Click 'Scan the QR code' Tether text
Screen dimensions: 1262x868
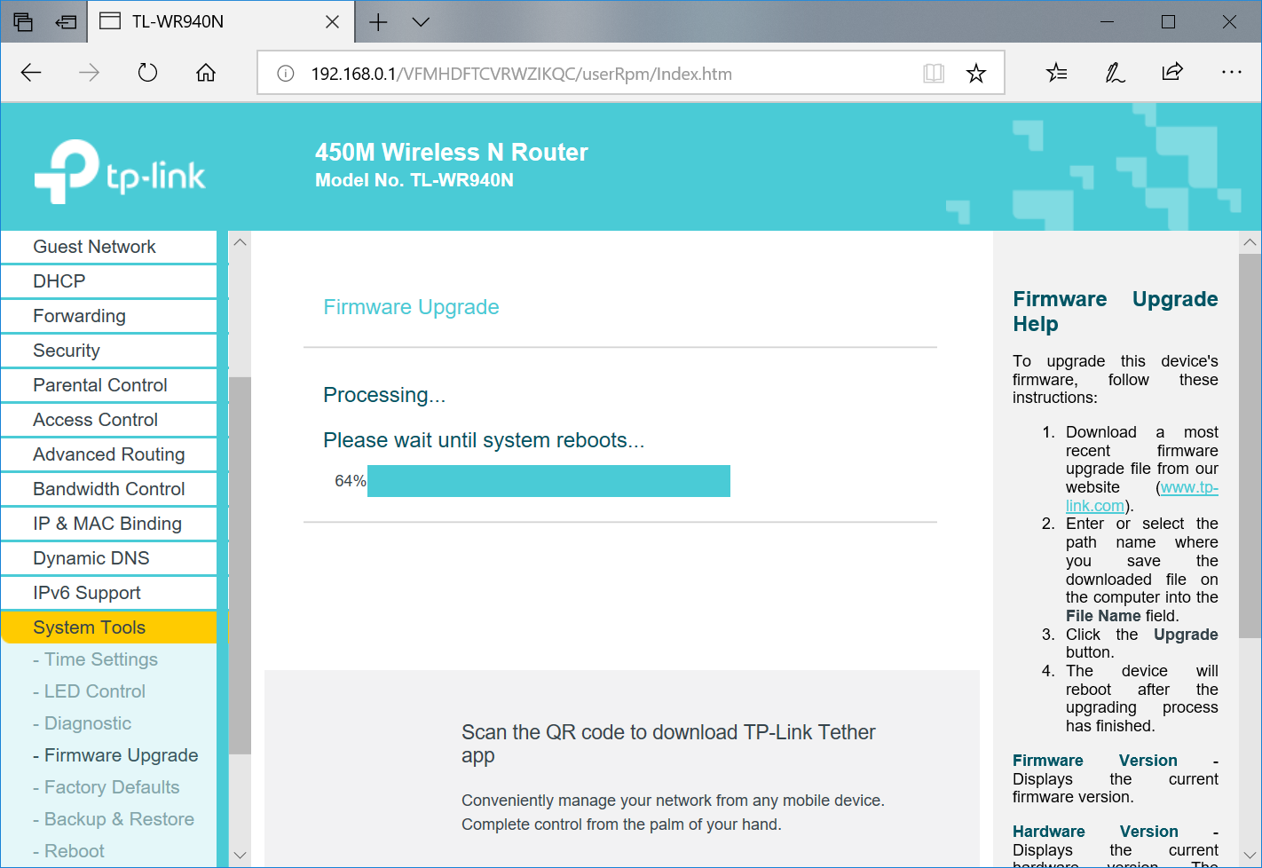(x=668, y=744)
